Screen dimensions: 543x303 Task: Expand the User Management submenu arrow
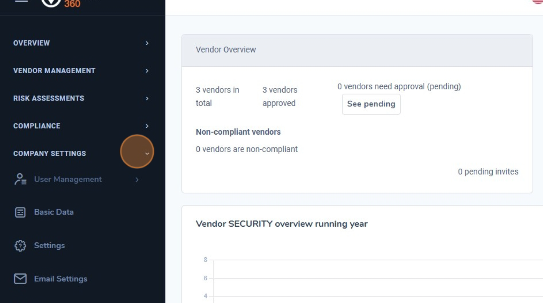tap(137, 179)
